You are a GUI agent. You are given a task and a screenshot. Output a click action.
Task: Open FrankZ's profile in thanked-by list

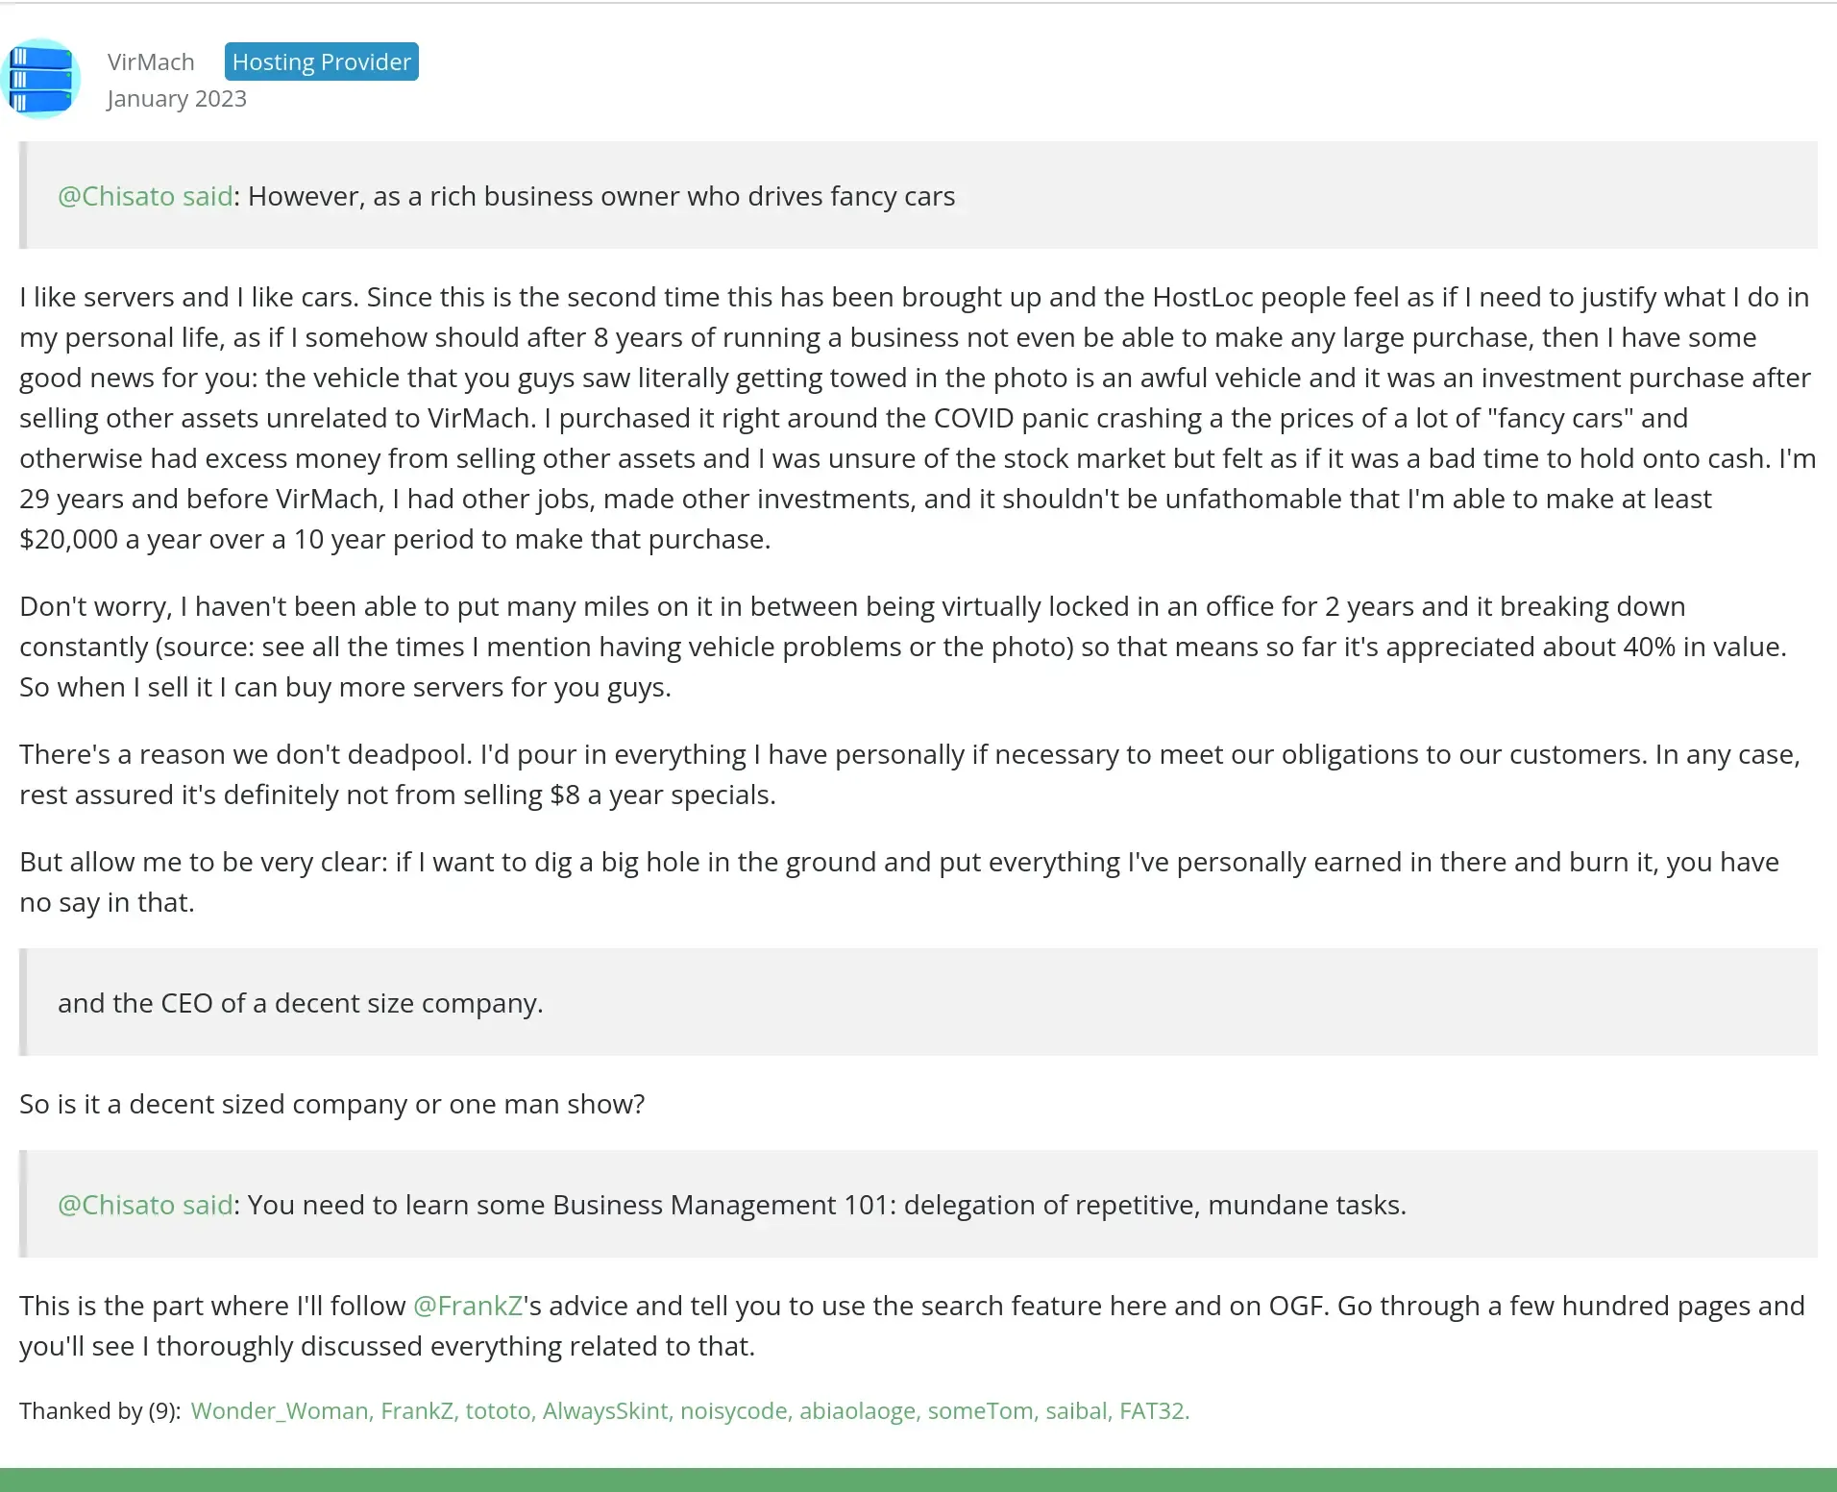click(417, 1410)
